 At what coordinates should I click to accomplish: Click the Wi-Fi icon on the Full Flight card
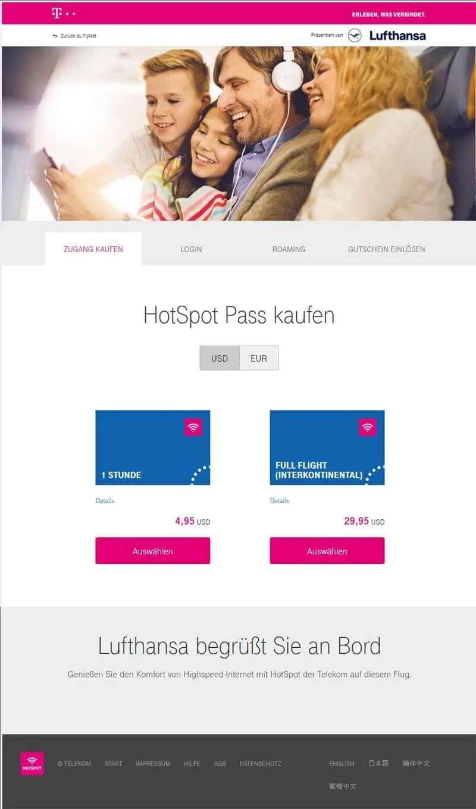coord(367,427)
